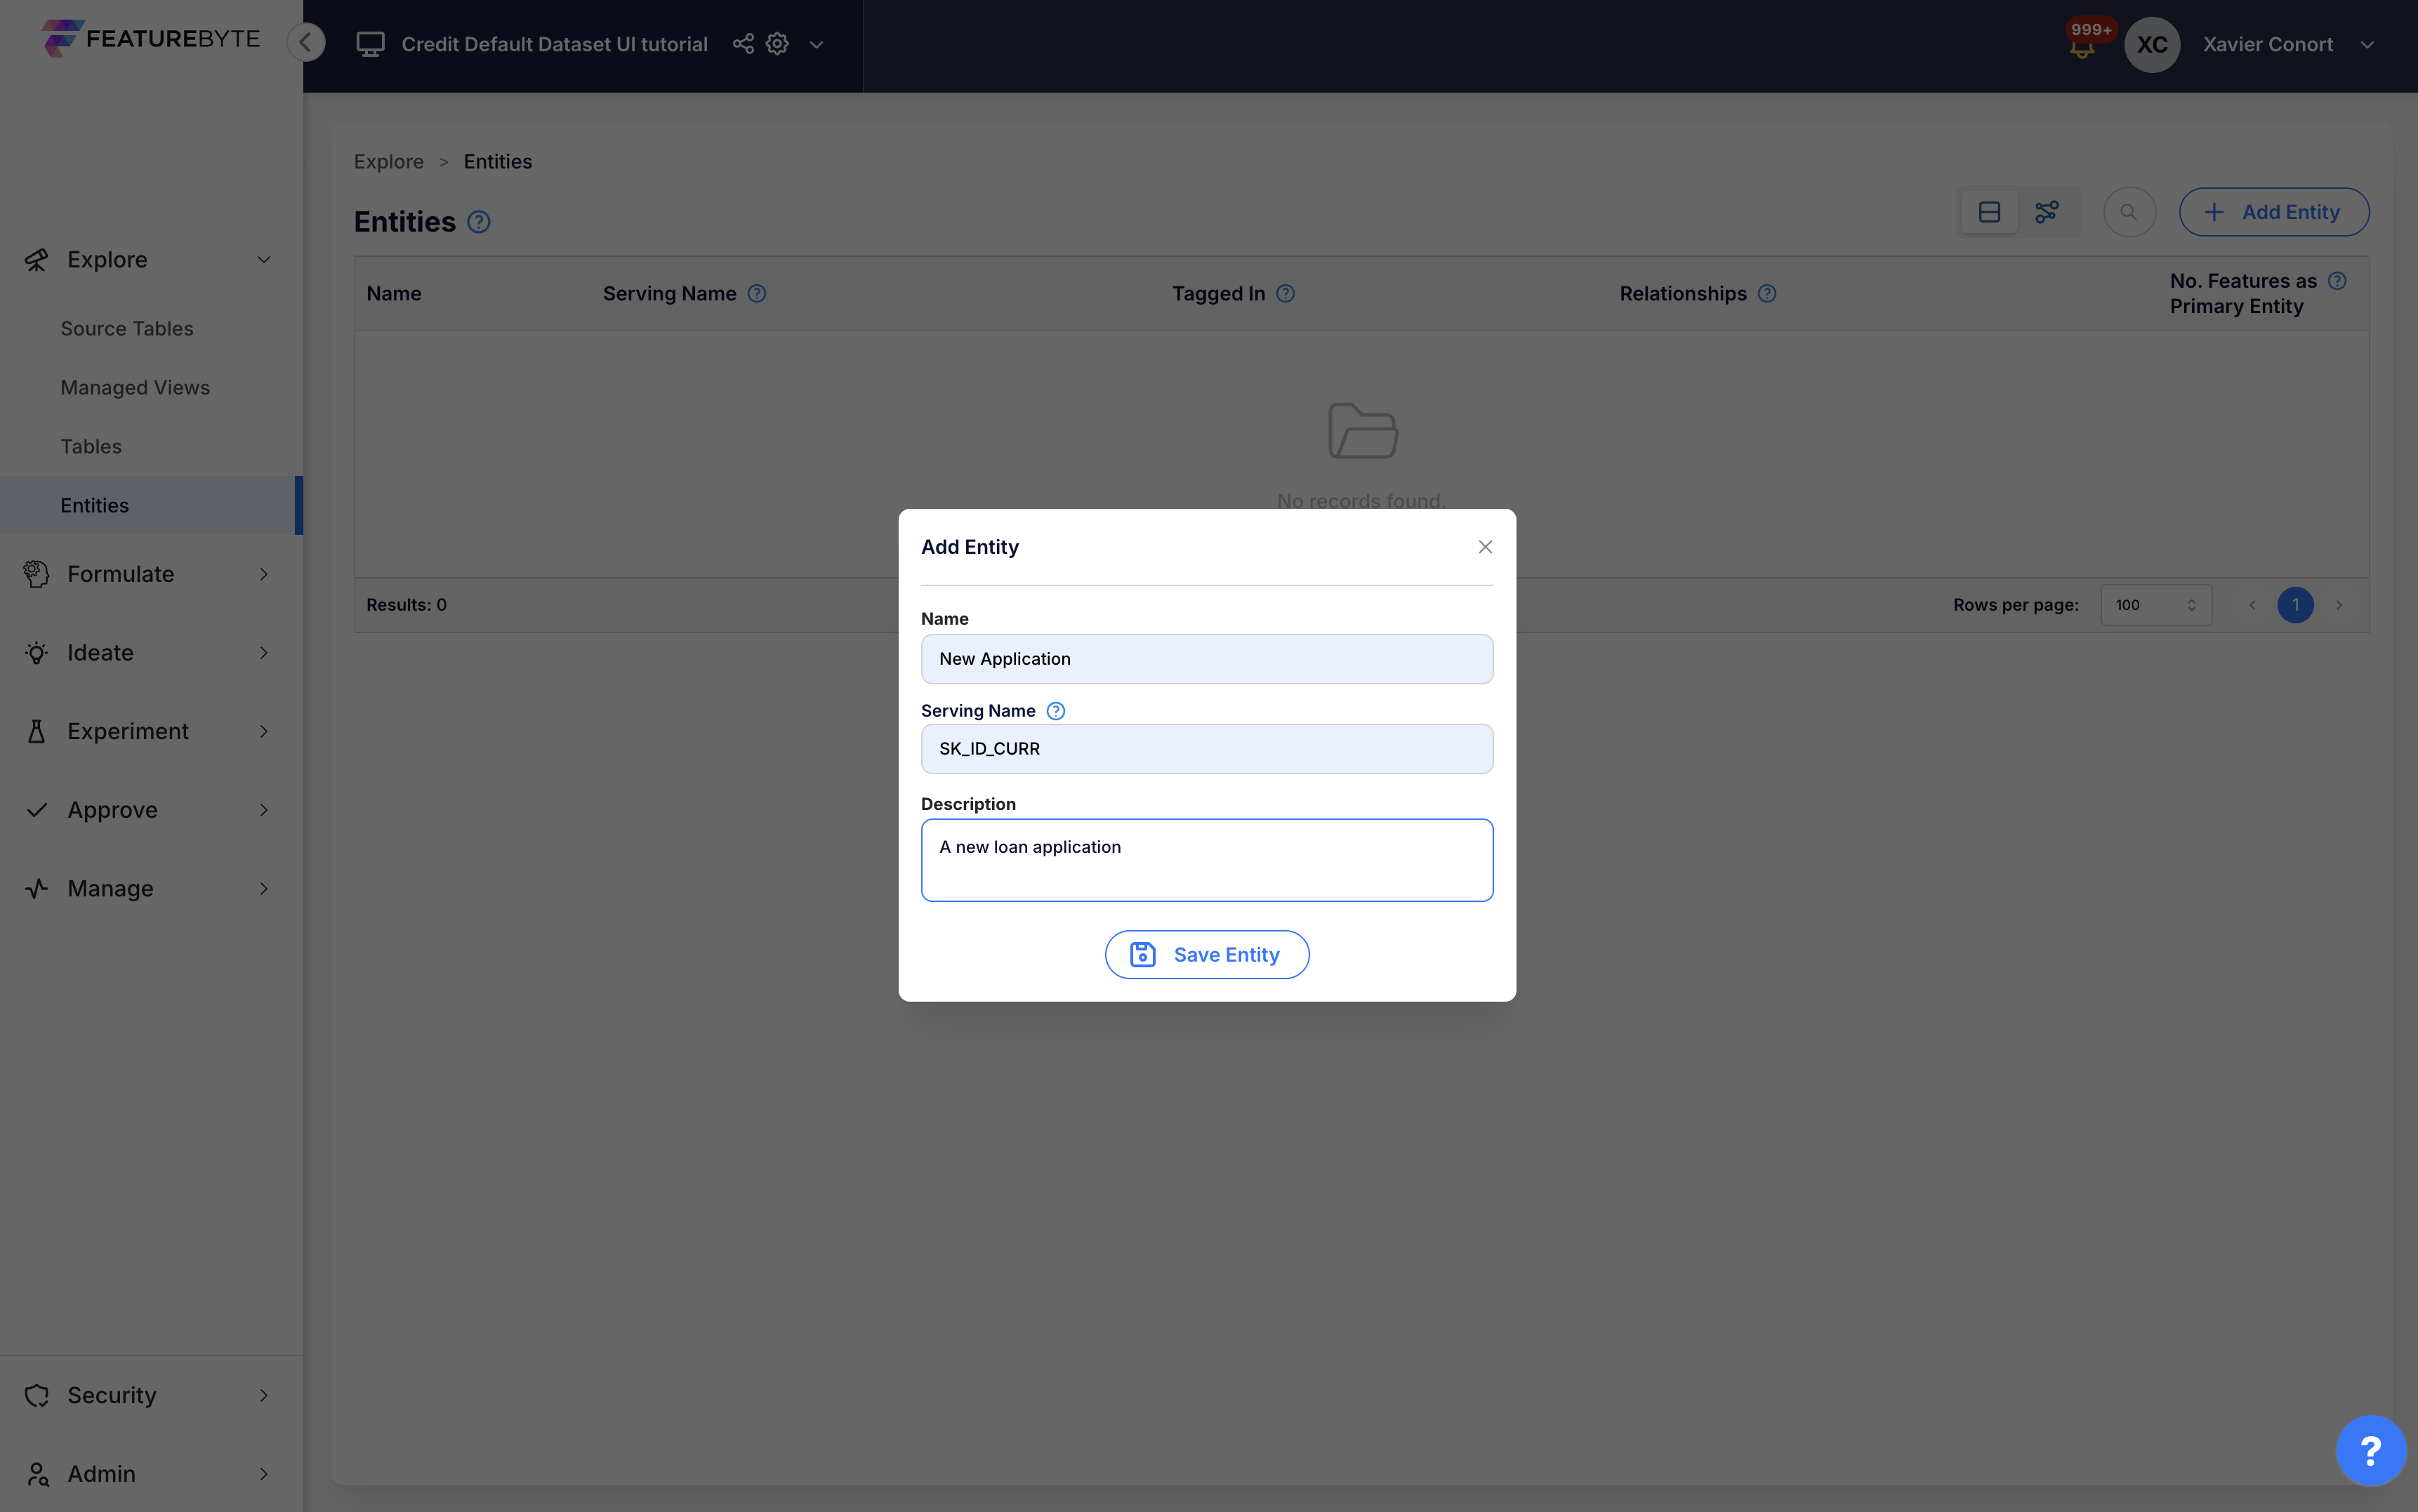Select the Ideate sidebar icon
The image size is (2418, 1512).
pyautogui.click(x=36, y=652)
